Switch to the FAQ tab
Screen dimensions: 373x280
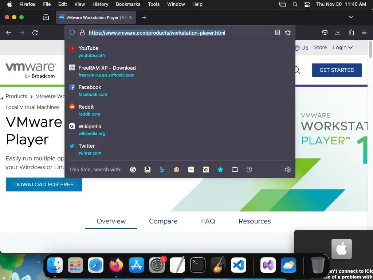[x=208, y=221]
